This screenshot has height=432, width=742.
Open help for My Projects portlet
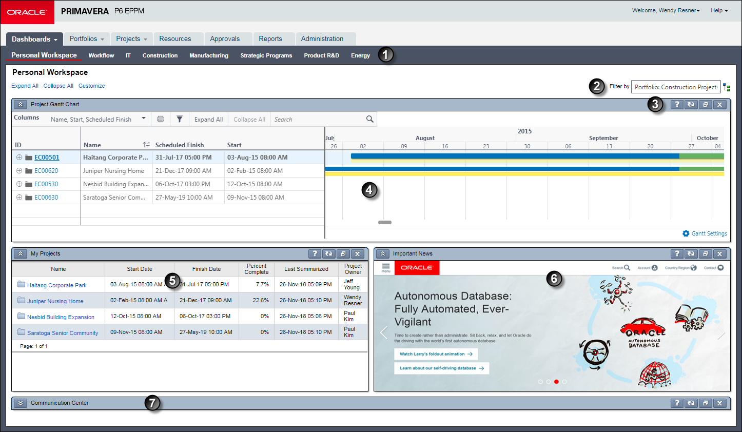pos(315,254)
